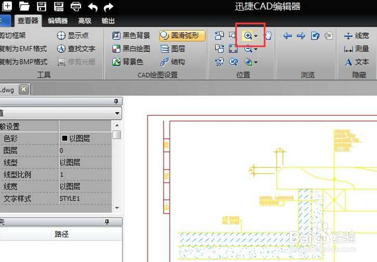Open the properties panel combo box
The width and height of the screenshot is (377, 262).
61,113
